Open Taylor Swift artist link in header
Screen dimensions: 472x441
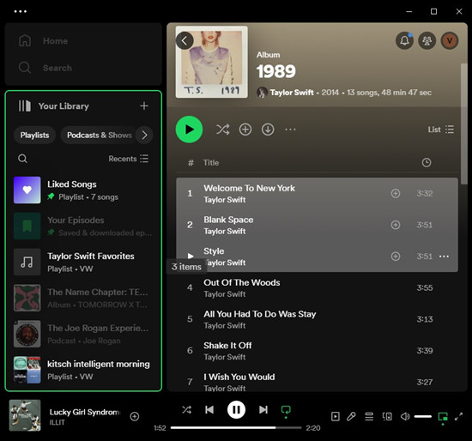point(292,93)
